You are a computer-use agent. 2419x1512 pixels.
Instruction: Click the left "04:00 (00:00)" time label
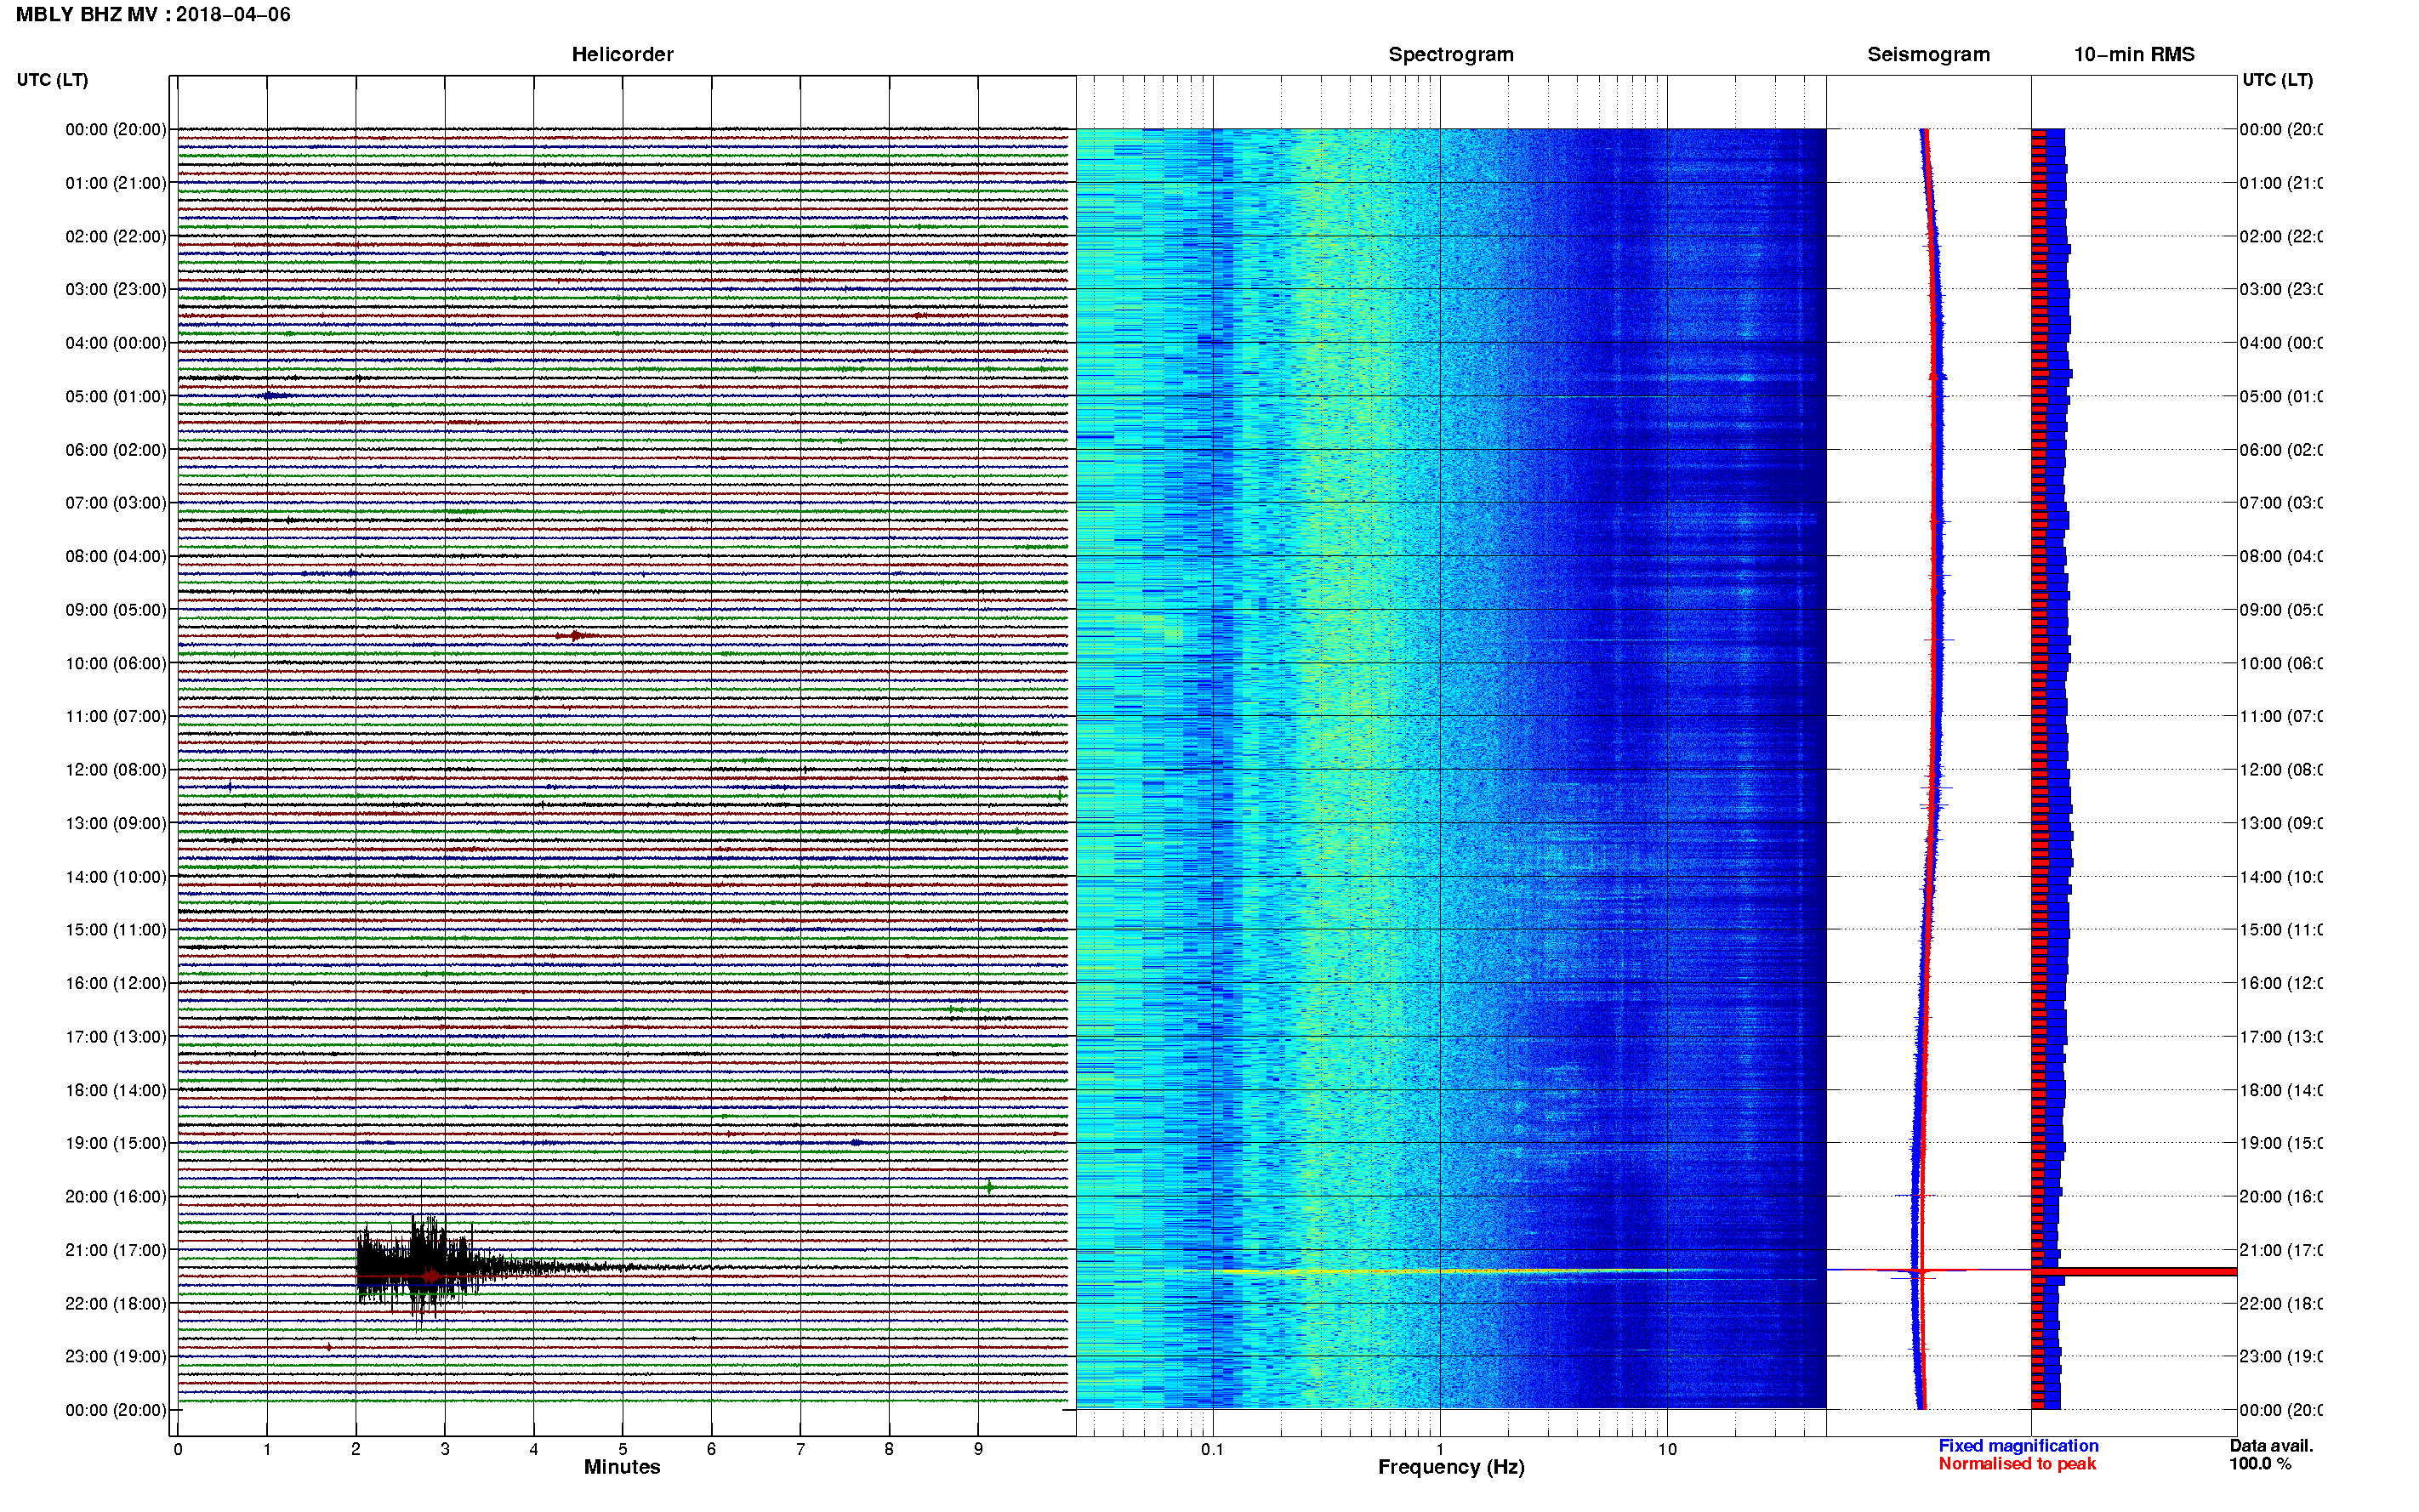click(x=116, y=343)
